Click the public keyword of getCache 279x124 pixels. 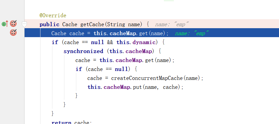[x=49, y=25]
